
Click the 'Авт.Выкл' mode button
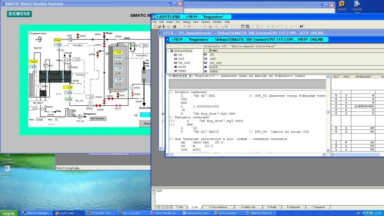coord(38,103)
